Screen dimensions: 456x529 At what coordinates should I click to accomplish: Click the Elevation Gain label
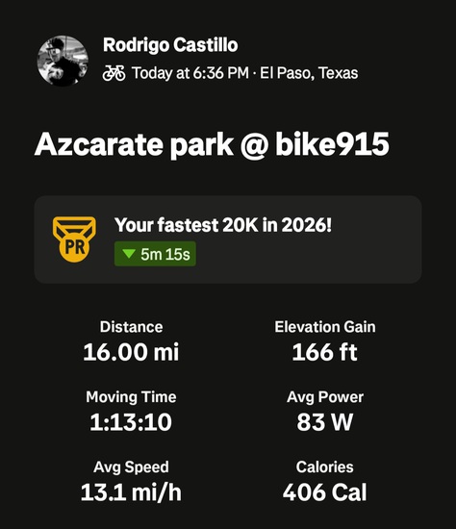(x=325, y=327)
